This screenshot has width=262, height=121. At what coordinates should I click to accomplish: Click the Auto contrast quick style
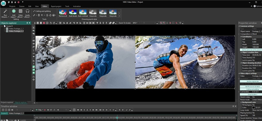(83, 13)
